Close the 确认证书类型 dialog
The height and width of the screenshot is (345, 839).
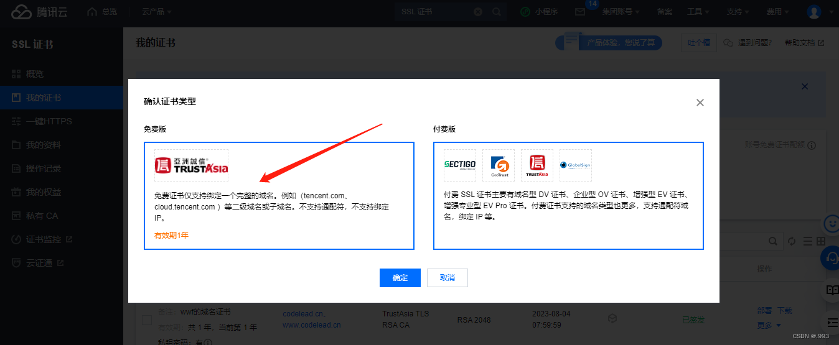click(700, 103)
